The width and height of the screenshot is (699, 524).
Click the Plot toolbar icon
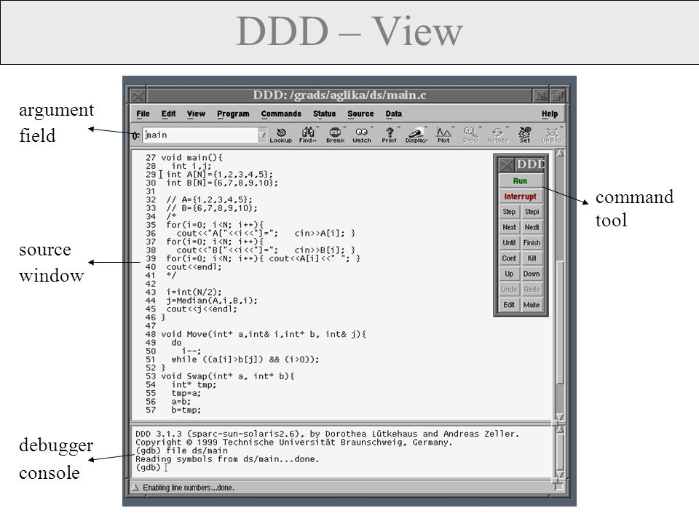pos(443,135)
